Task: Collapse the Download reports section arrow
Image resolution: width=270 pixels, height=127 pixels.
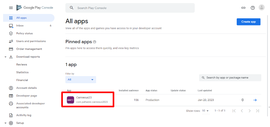Action: (5, 57)
